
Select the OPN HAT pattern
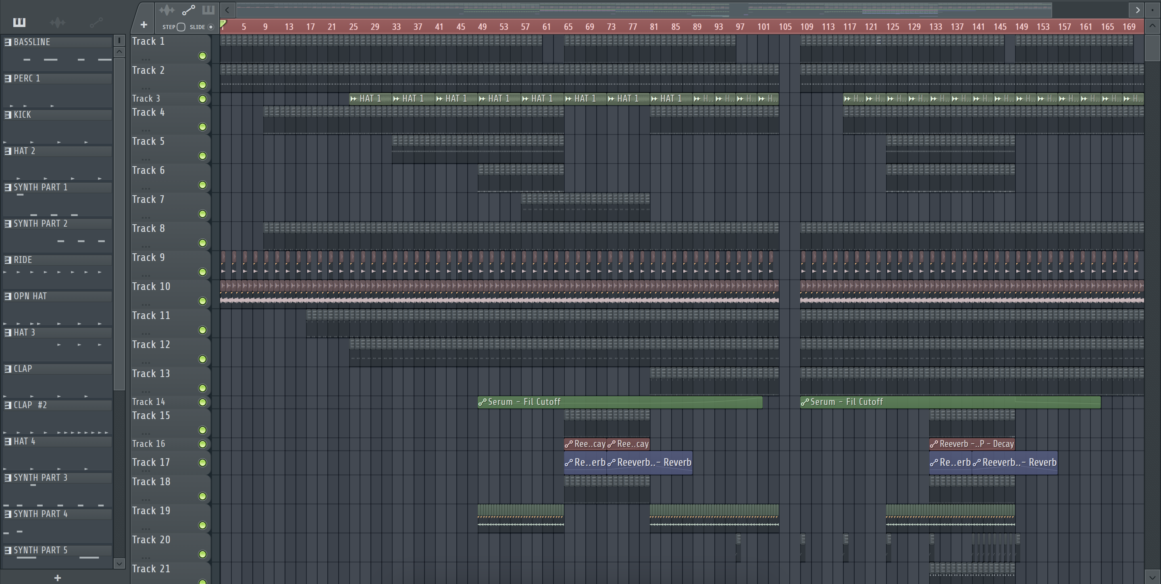pyautogui.click(x=57, y=296)
